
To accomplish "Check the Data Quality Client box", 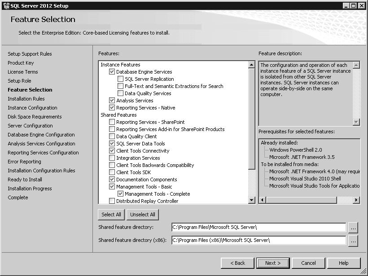I will [x=112, y=136].
